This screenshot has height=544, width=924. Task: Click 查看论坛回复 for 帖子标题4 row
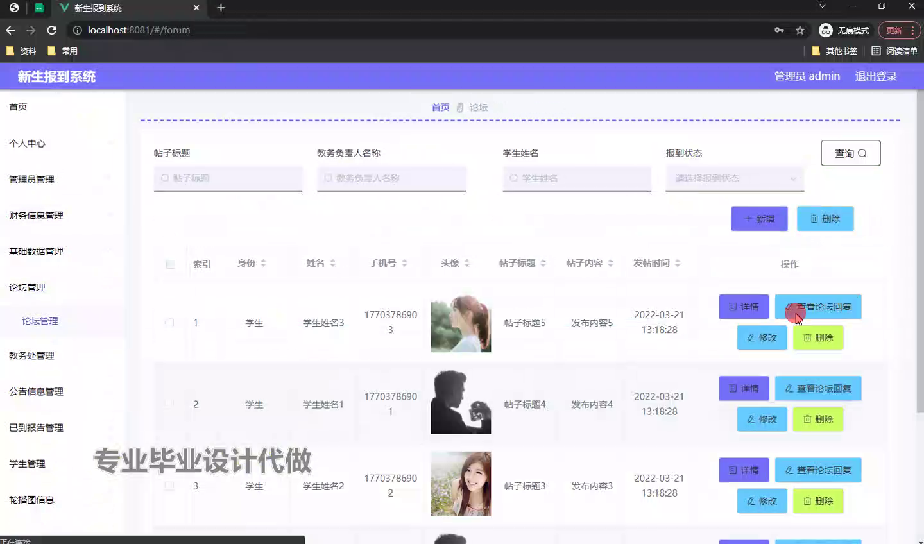click(818, 388)
